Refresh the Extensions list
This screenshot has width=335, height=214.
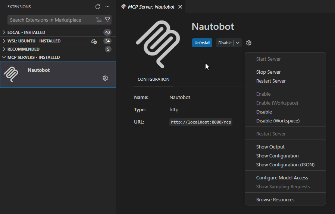pos(98,7)
